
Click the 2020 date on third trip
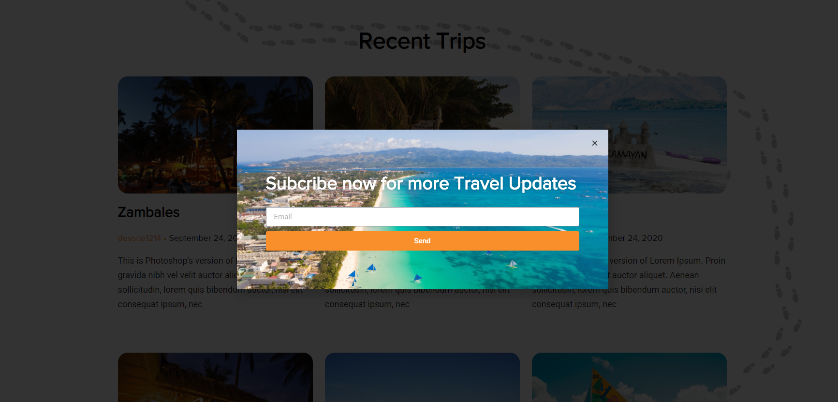pyautogui.click(x=652, y=238)
